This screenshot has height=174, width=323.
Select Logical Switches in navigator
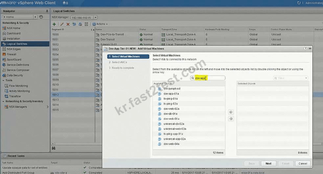[25, 44]
